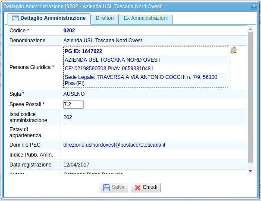Click the Spese Postali label

point(27,104)
